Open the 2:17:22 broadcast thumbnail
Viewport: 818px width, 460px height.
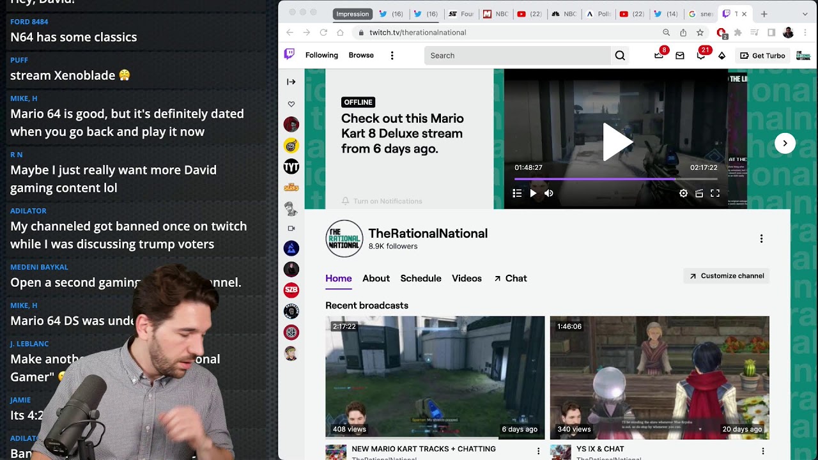coord(435,378)
